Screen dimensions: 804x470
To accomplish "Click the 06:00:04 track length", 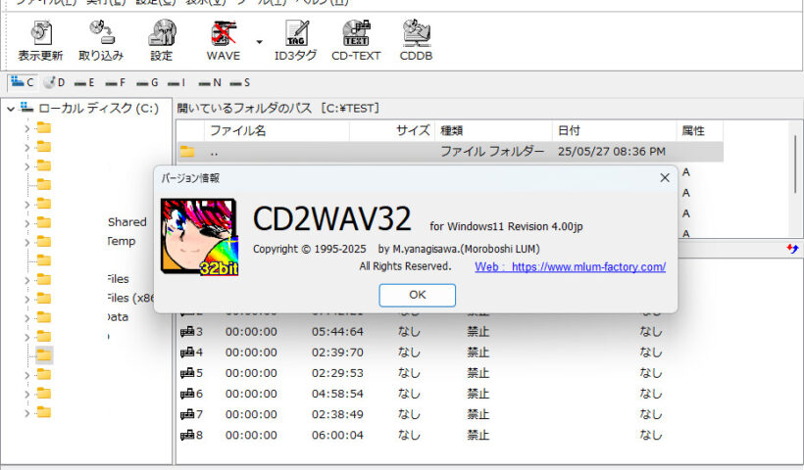I will tap(337, 435).
